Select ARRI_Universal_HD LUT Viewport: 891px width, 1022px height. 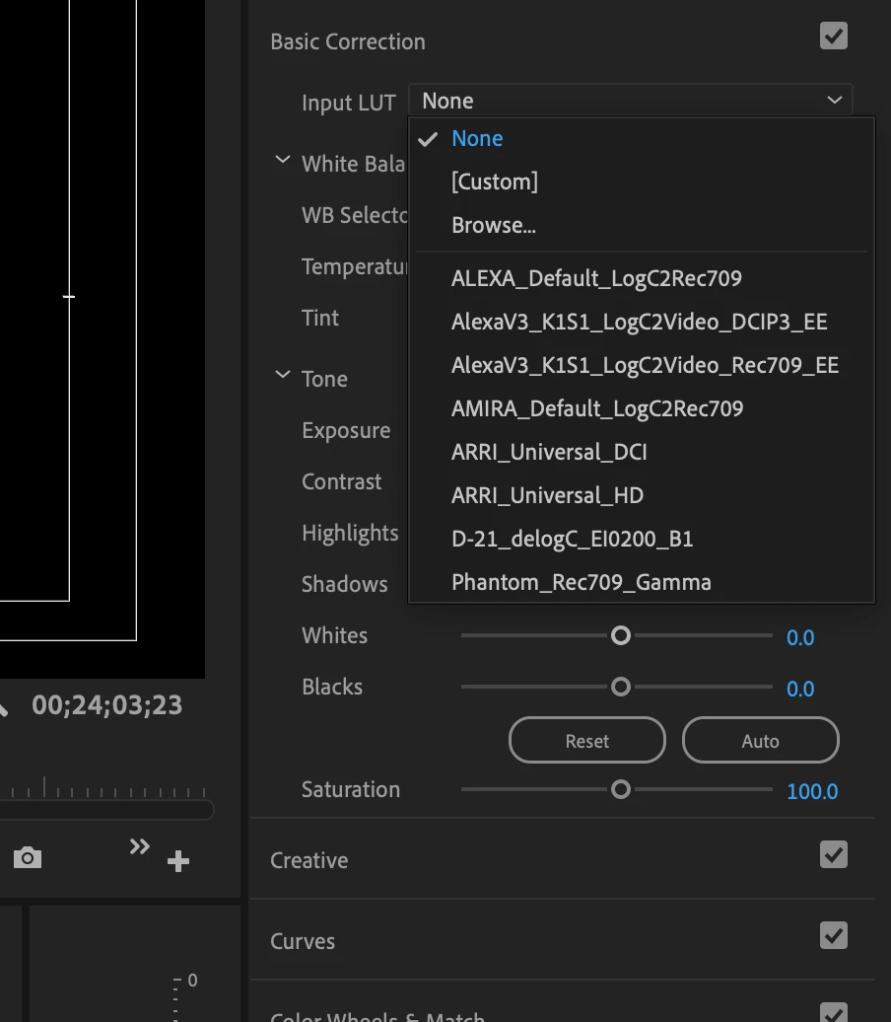pyautogui.click(x=642, y=495)
